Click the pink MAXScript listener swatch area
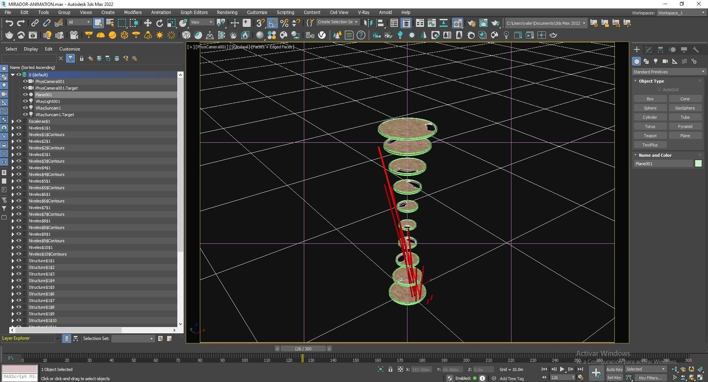 (x=20, y=369)
